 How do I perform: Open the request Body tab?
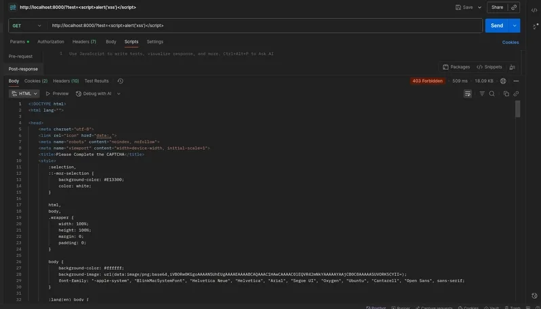coord(111,42)
